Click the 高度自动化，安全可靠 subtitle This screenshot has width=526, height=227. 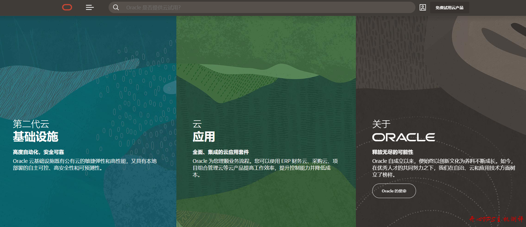39,152
